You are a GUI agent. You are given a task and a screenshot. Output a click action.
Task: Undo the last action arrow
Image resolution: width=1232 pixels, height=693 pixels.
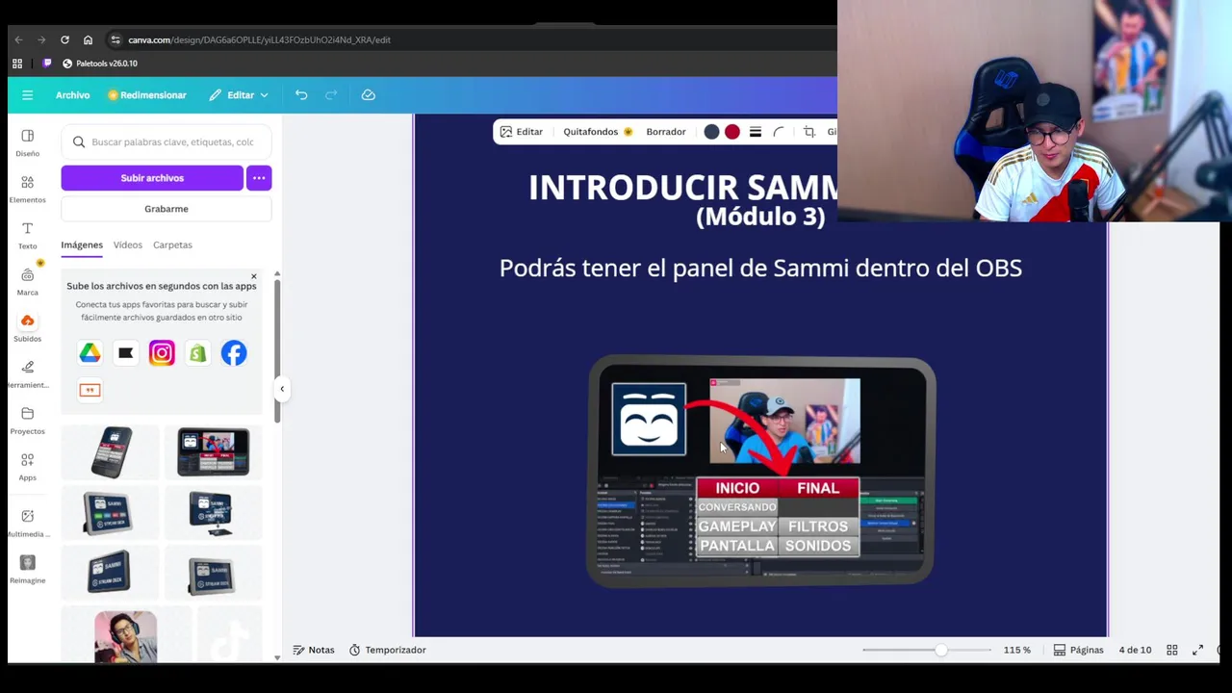(x=301, y=95)
